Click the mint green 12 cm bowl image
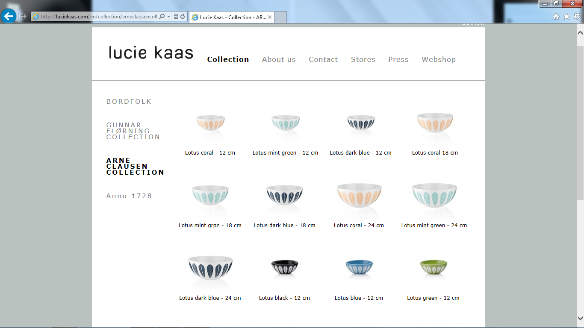 coord(286,123)
